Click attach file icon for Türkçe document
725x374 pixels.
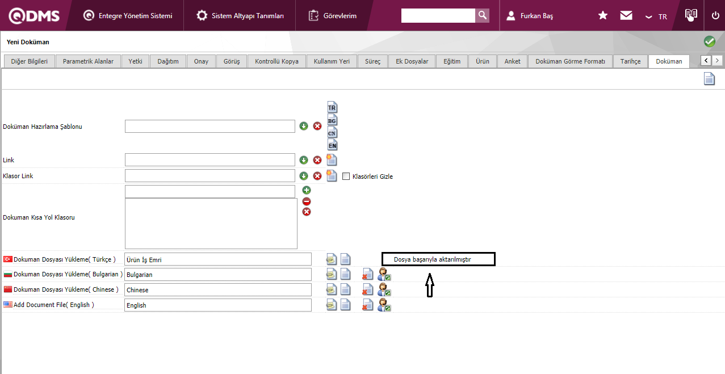(x=332, y=259)
